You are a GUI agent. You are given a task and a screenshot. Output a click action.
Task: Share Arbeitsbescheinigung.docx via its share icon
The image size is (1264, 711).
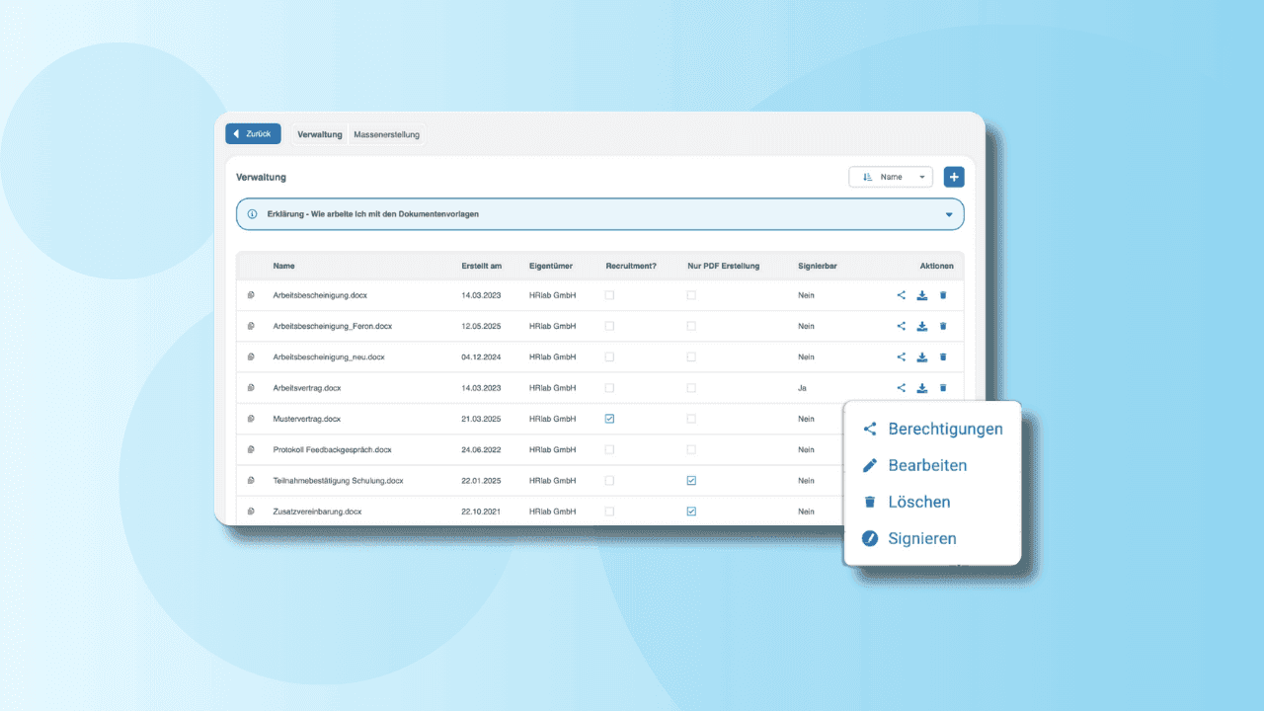[x=901, y=295]
